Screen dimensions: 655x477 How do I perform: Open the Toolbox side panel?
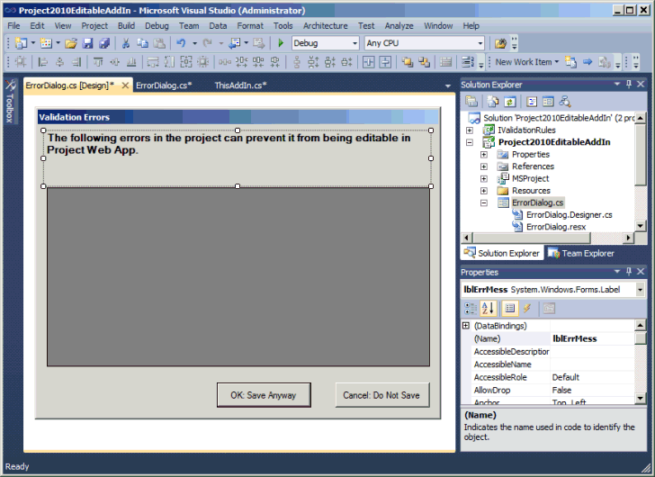coord(10,101)
